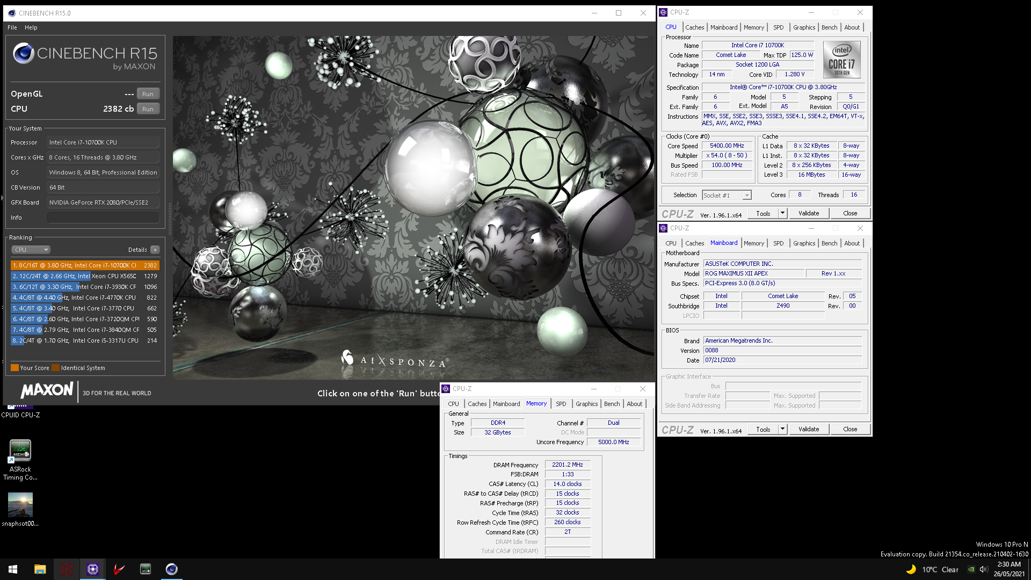The width and height of the screenshot is (1031, 580).
Task: Click Tools button in Mainboard CPU-Z window
Action: pos(763,429)
